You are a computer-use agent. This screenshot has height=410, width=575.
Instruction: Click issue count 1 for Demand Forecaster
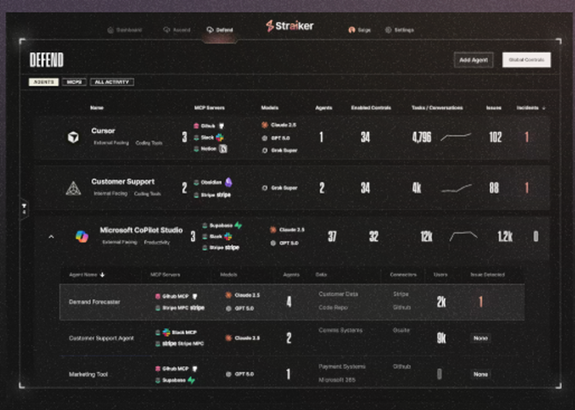[x=480, y=302]
